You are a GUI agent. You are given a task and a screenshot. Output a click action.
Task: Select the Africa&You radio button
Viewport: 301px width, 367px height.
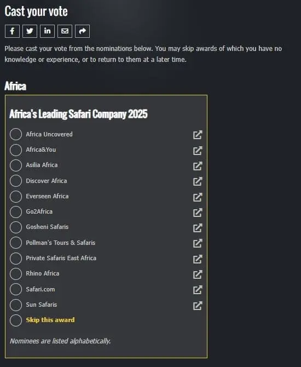(16, 150)
